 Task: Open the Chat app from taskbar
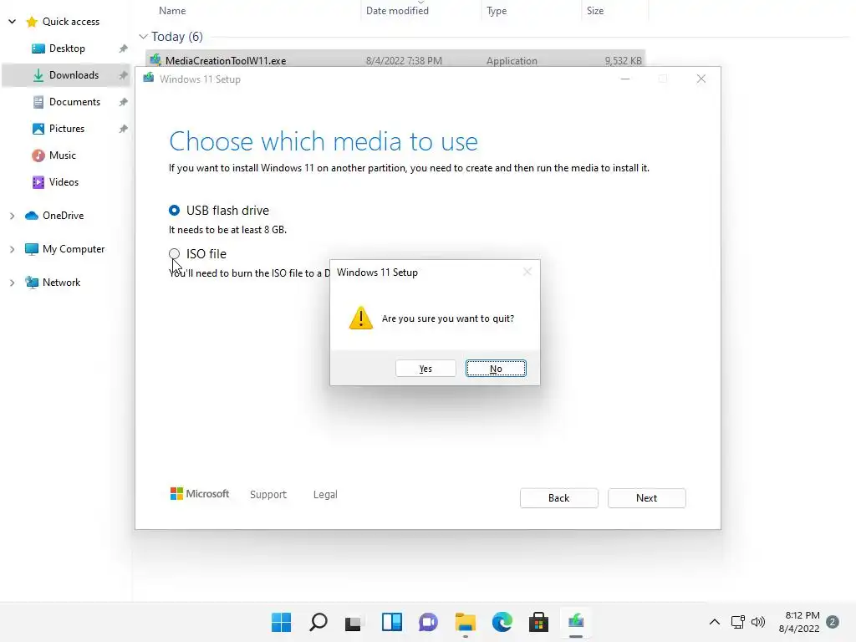point(428,622)
